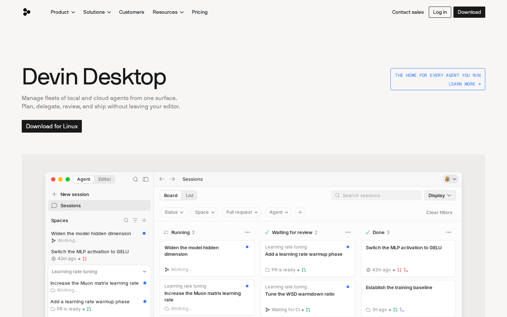This screenshot has height=317, width=507.
Task: Open the Establish the training baseline card
Action: click(408, 298)
